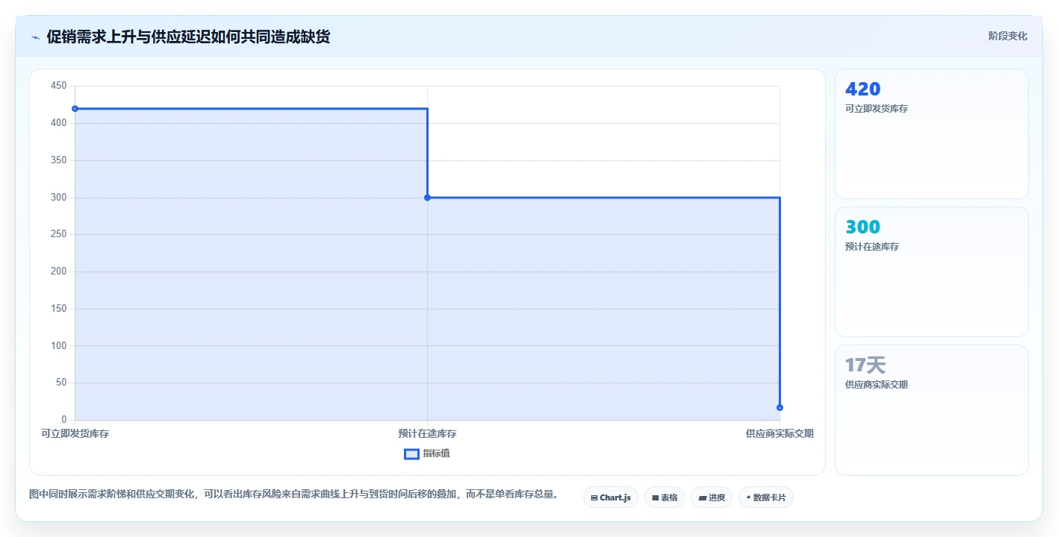Click the title 促销需求上升与供应延迟如何共同造成缺货

pos(188,37)
